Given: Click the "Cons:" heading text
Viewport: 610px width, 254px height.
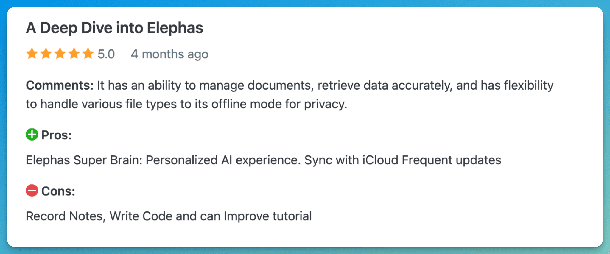Looking at the screenshot, I should tap(58, 191).
